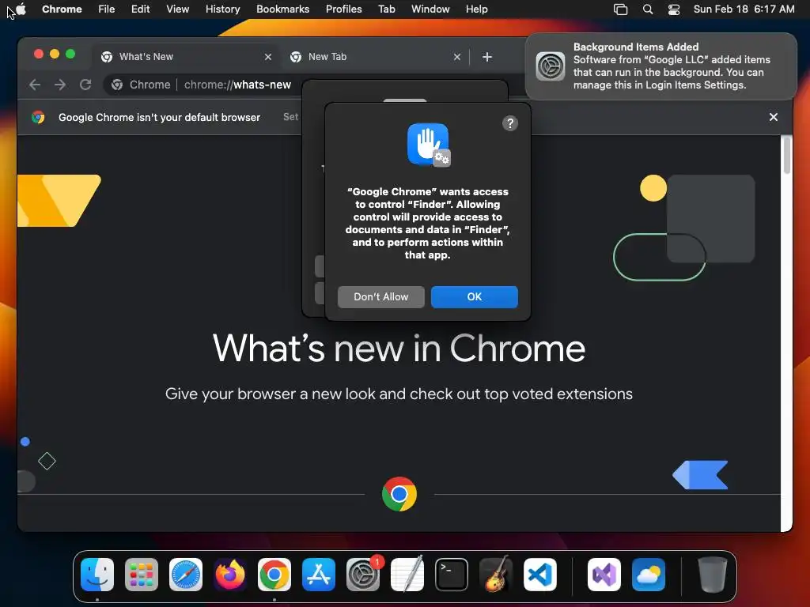810x607 pixels.
Task: Open TextEdit from the dock
Action: tap(407, 575)
